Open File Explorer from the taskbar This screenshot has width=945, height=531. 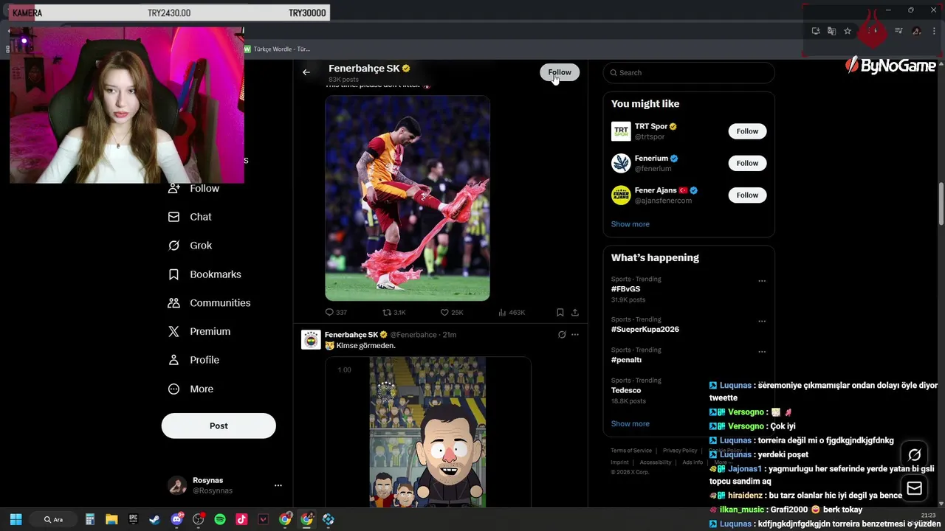(x=111, y=519)
